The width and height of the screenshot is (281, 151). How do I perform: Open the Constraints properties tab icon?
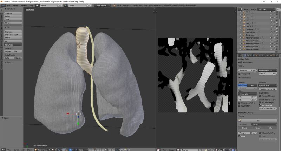pyautogui.click(x=260, y=55)
